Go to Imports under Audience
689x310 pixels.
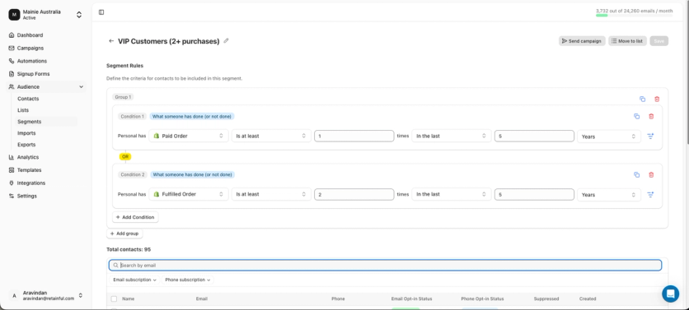tap(26, 133)
